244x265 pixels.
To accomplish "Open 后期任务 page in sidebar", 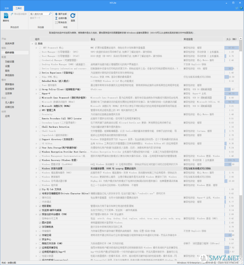I will 10,107.
